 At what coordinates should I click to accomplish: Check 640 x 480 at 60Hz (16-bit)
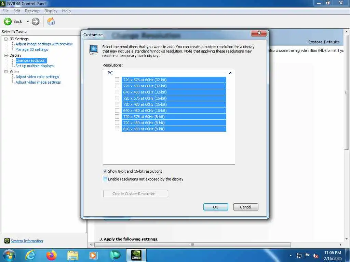click(117, 111)
